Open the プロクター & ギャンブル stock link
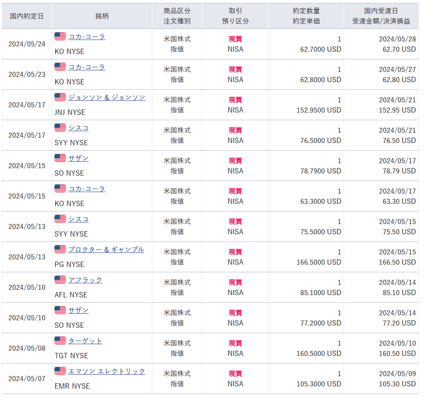The width and height of the screenshot is (425, 397). [106, 249]
